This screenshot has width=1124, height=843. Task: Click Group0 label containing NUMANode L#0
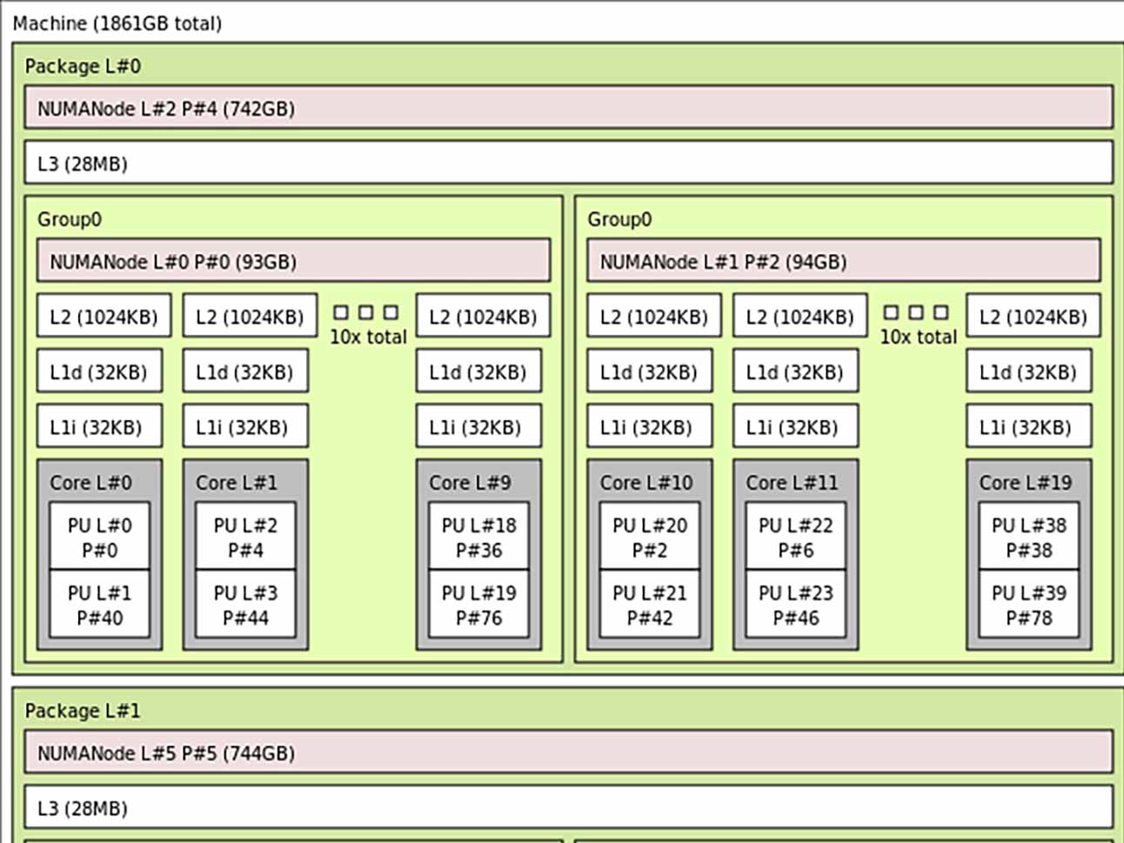(70, 219)
